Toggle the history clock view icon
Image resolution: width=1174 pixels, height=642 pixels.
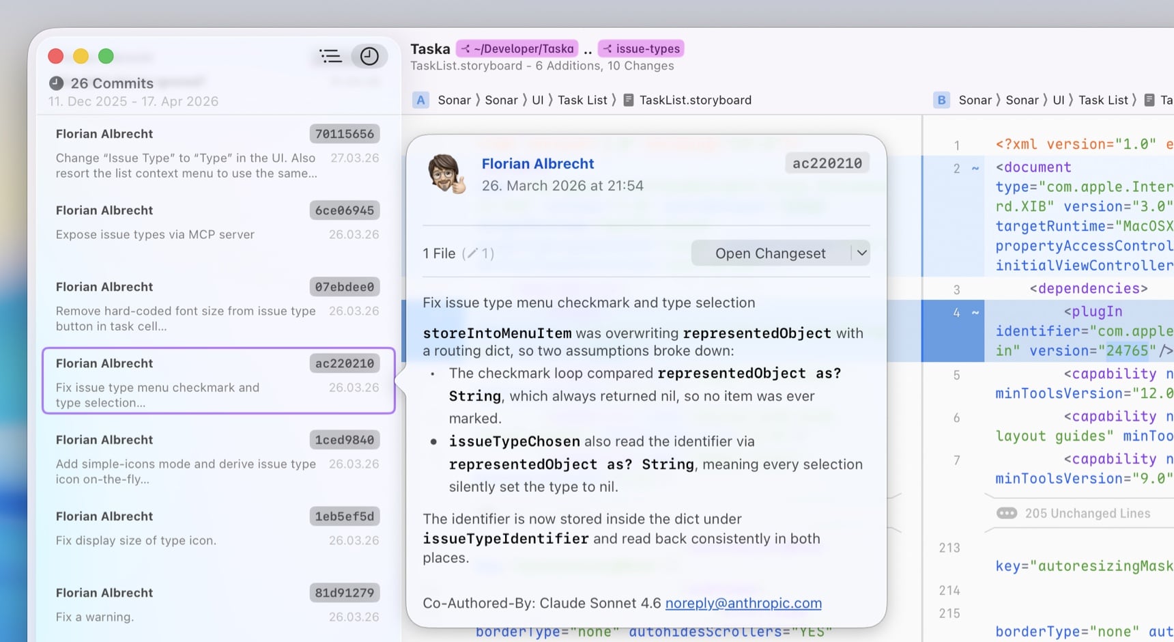click(x=369, y=56)
